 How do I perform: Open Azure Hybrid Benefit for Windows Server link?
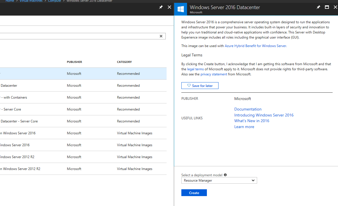256,46
